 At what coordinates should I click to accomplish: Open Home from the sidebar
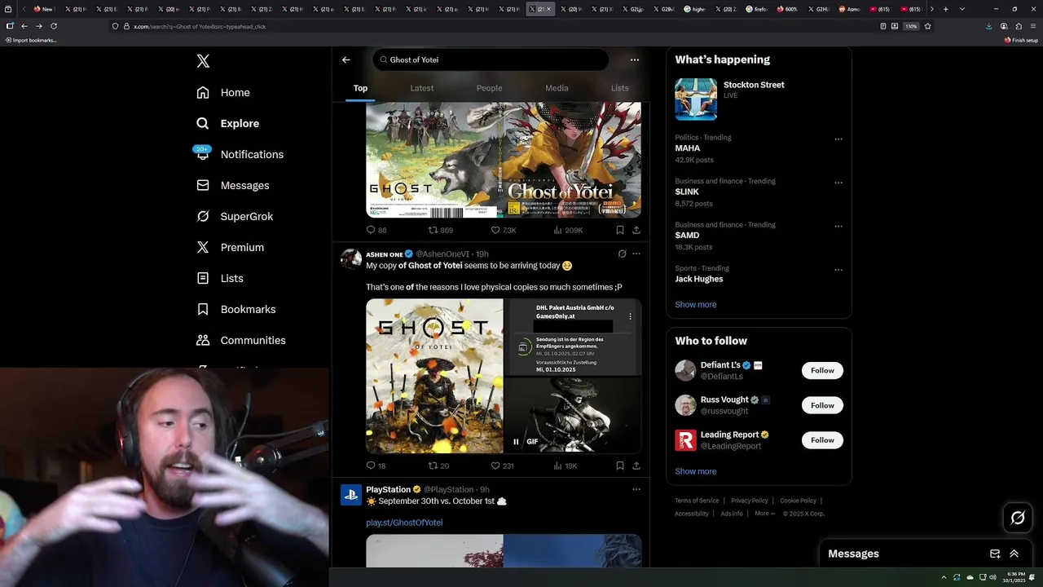coord(223,92)
